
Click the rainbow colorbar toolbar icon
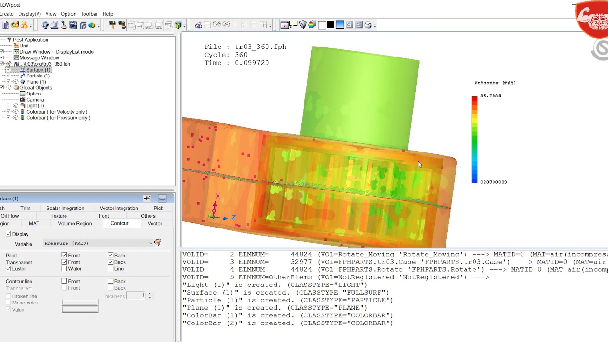point(312,25)
